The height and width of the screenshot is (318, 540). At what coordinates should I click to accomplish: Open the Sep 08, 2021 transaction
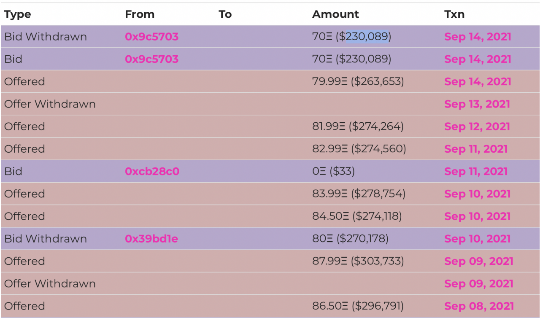coord(478,306)
